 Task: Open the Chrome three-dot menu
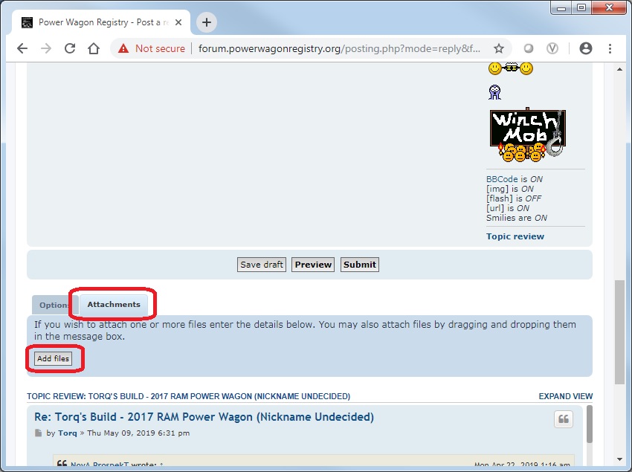pos(611,48)
